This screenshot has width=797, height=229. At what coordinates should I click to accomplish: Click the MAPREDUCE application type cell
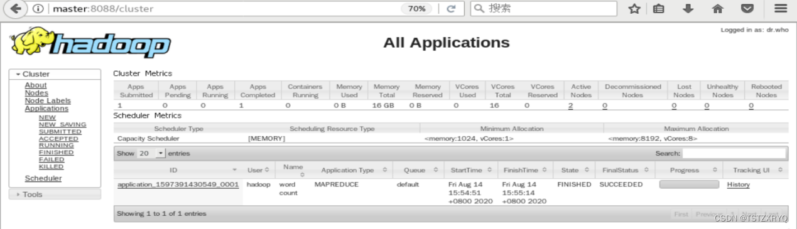pyautogui.click(x=337, y=184)
